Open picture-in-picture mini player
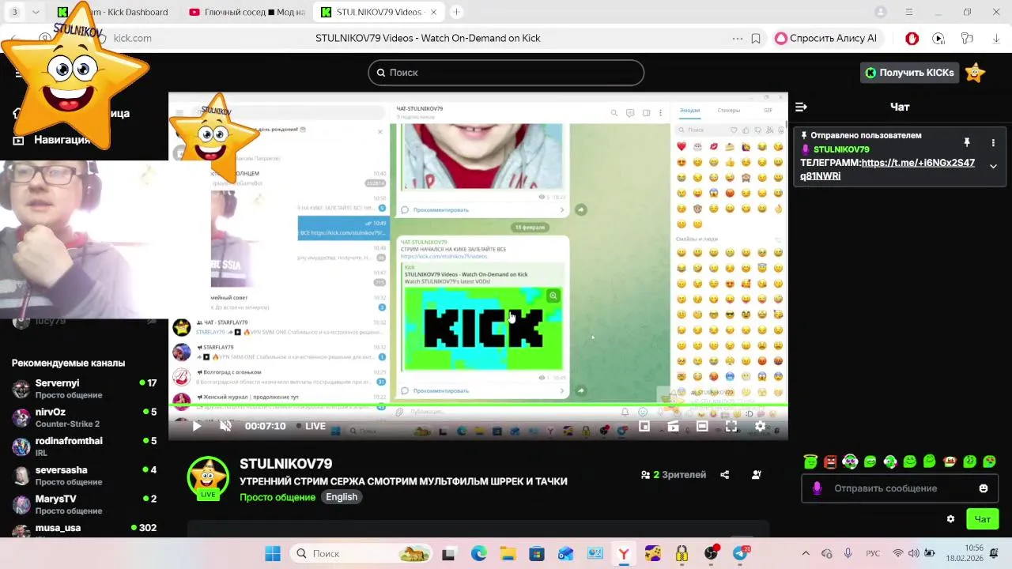Screen dimensions: 1012x569 click(x=644, y=426)
